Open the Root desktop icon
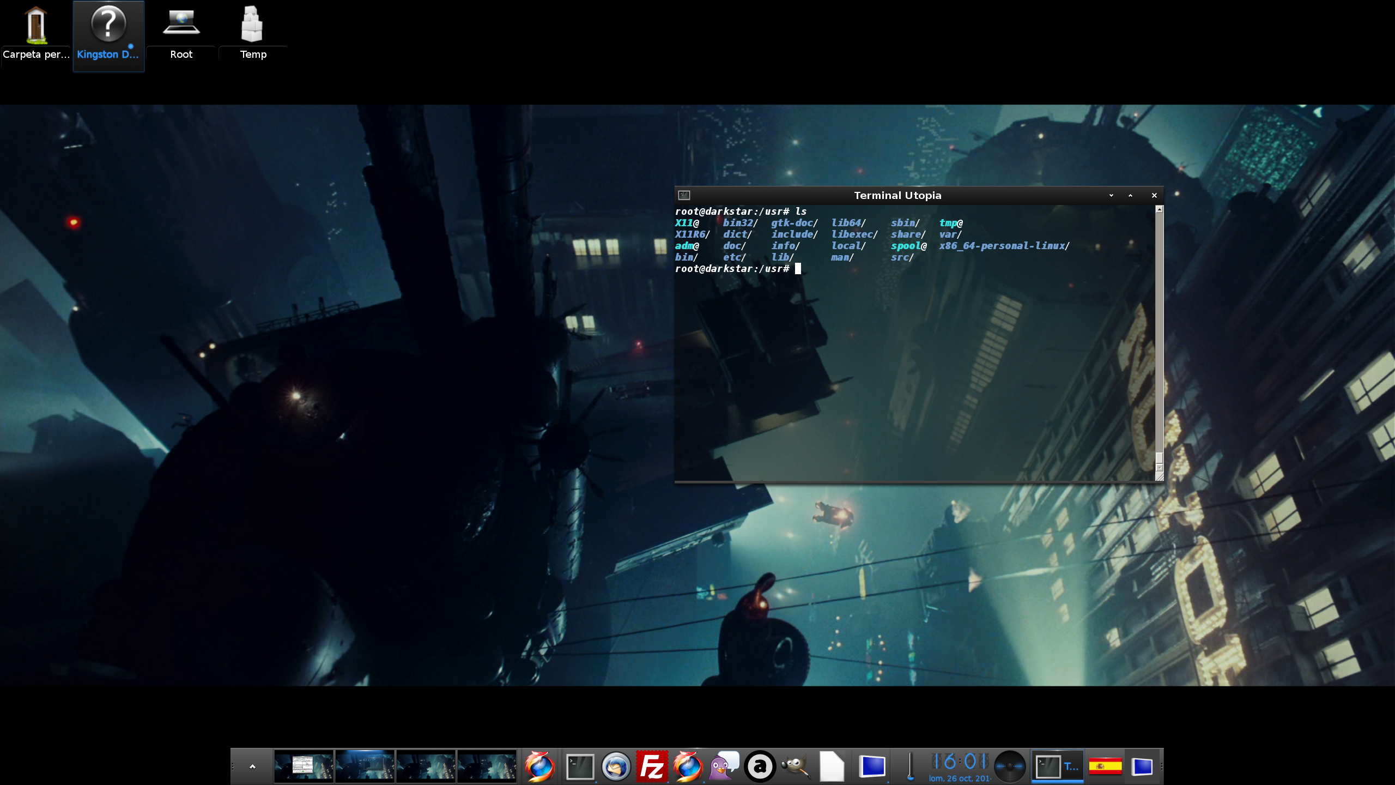1395x785 pixels. (x=181, y=34)
